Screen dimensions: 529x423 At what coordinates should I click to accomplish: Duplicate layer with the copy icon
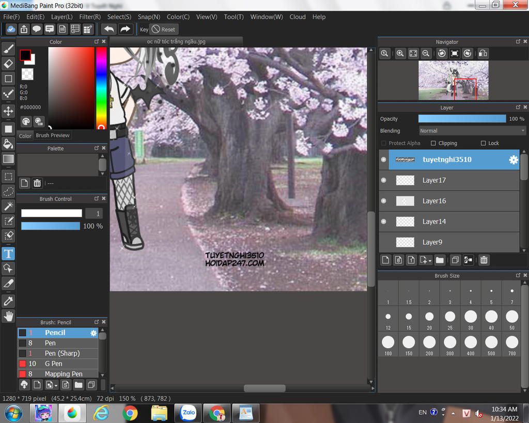point(455,260)
